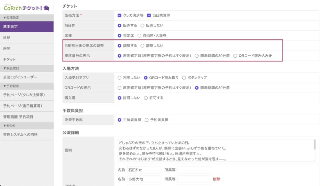The height and width of the screenshot is (186, 328).
Task: Open 公演ログインユーザー page
Action: tap(20, 77)
